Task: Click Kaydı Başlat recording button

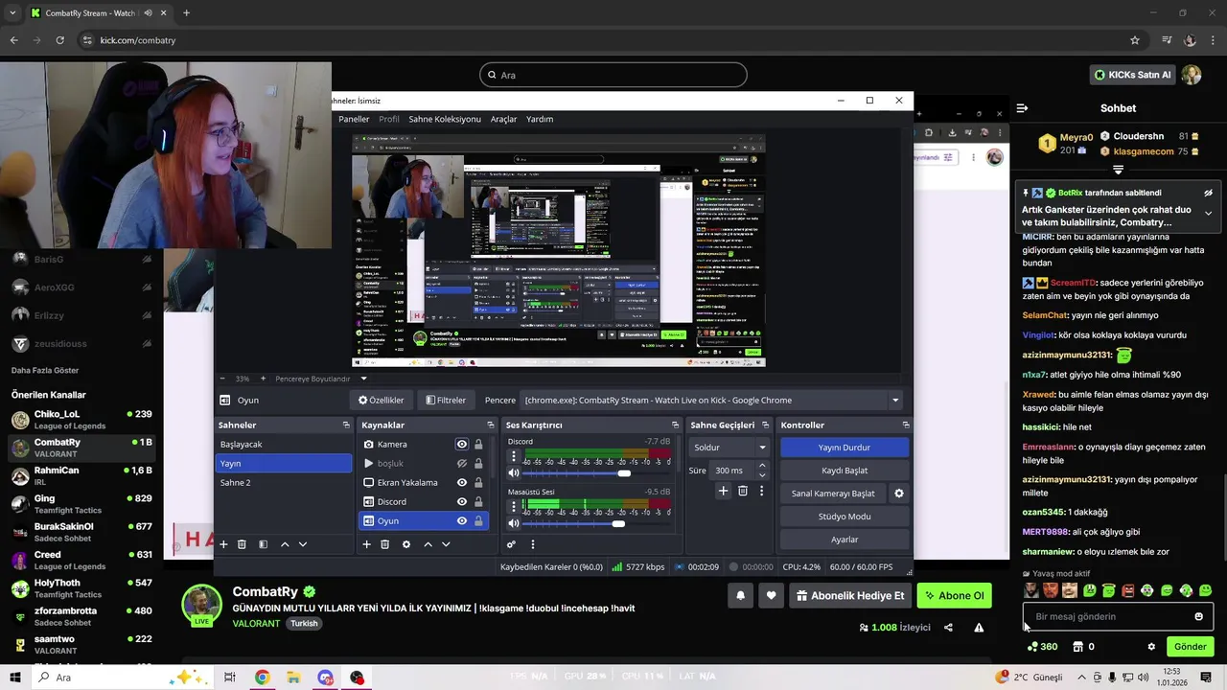Action: click(844, 471)
